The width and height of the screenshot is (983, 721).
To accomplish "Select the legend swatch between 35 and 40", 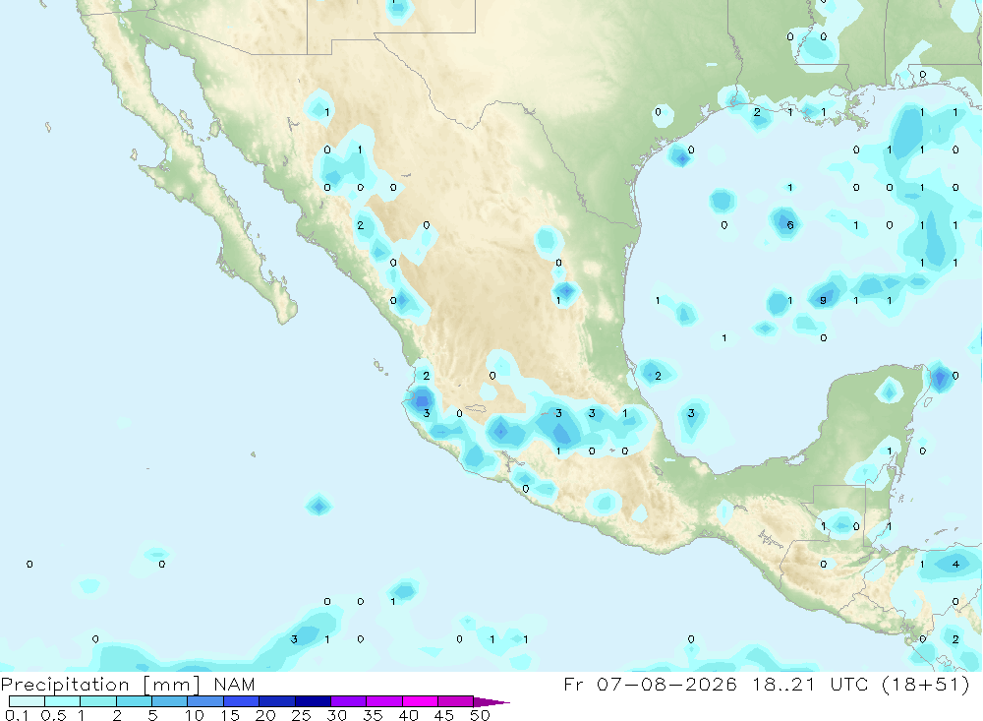I will click(384, 701).
